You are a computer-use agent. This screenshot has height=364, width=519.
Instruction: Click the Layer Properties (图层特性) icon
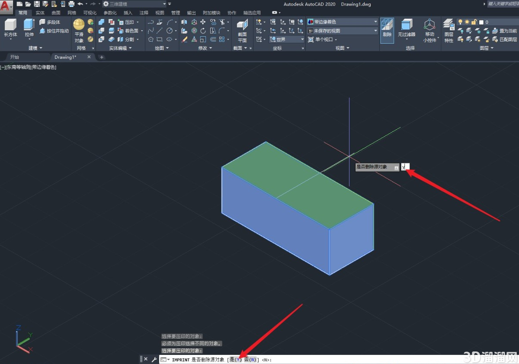[449, 31]
